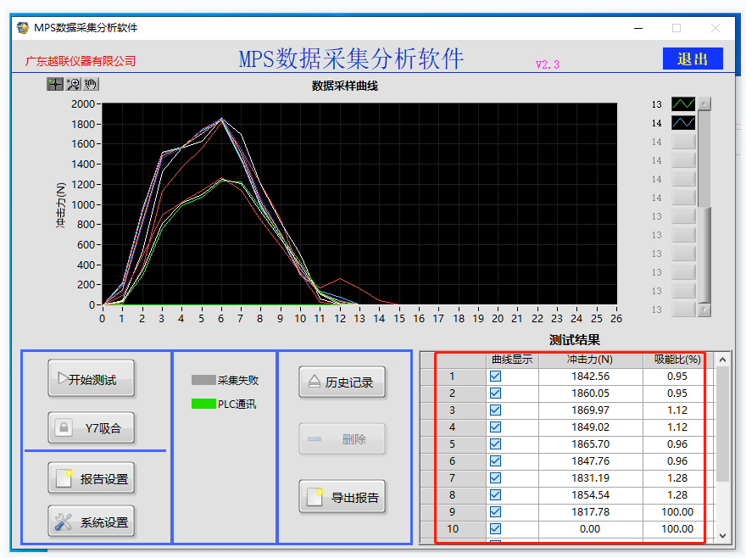Click the green PLC通讯 indicator light
The height and width of the screenshot is (558, 746).
coord(203,404)
